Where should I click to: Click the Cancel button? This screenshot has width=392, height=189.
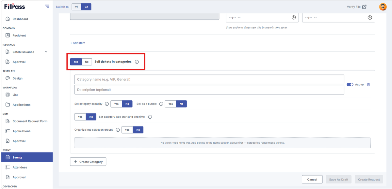[312, 179]
